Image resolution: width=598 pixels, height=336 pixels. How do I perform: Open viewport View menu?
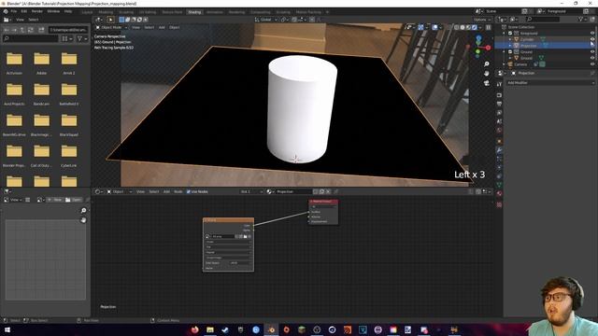pyautogui.click(x=135, y=27)
